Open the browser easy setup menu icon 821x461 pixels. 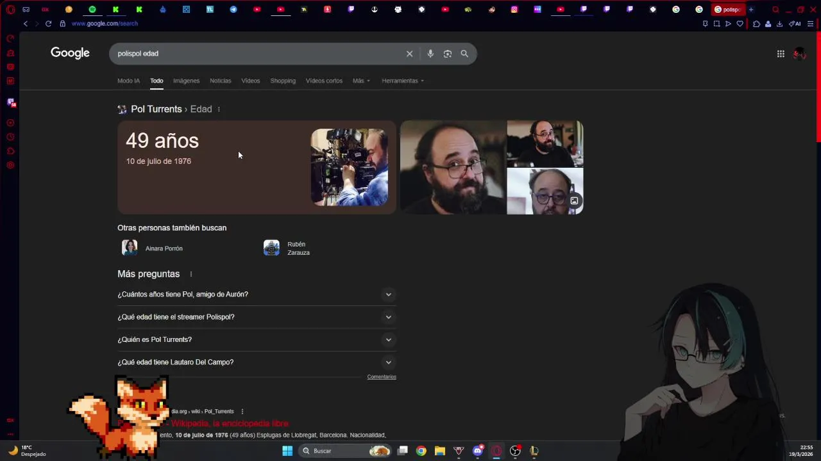810,24
